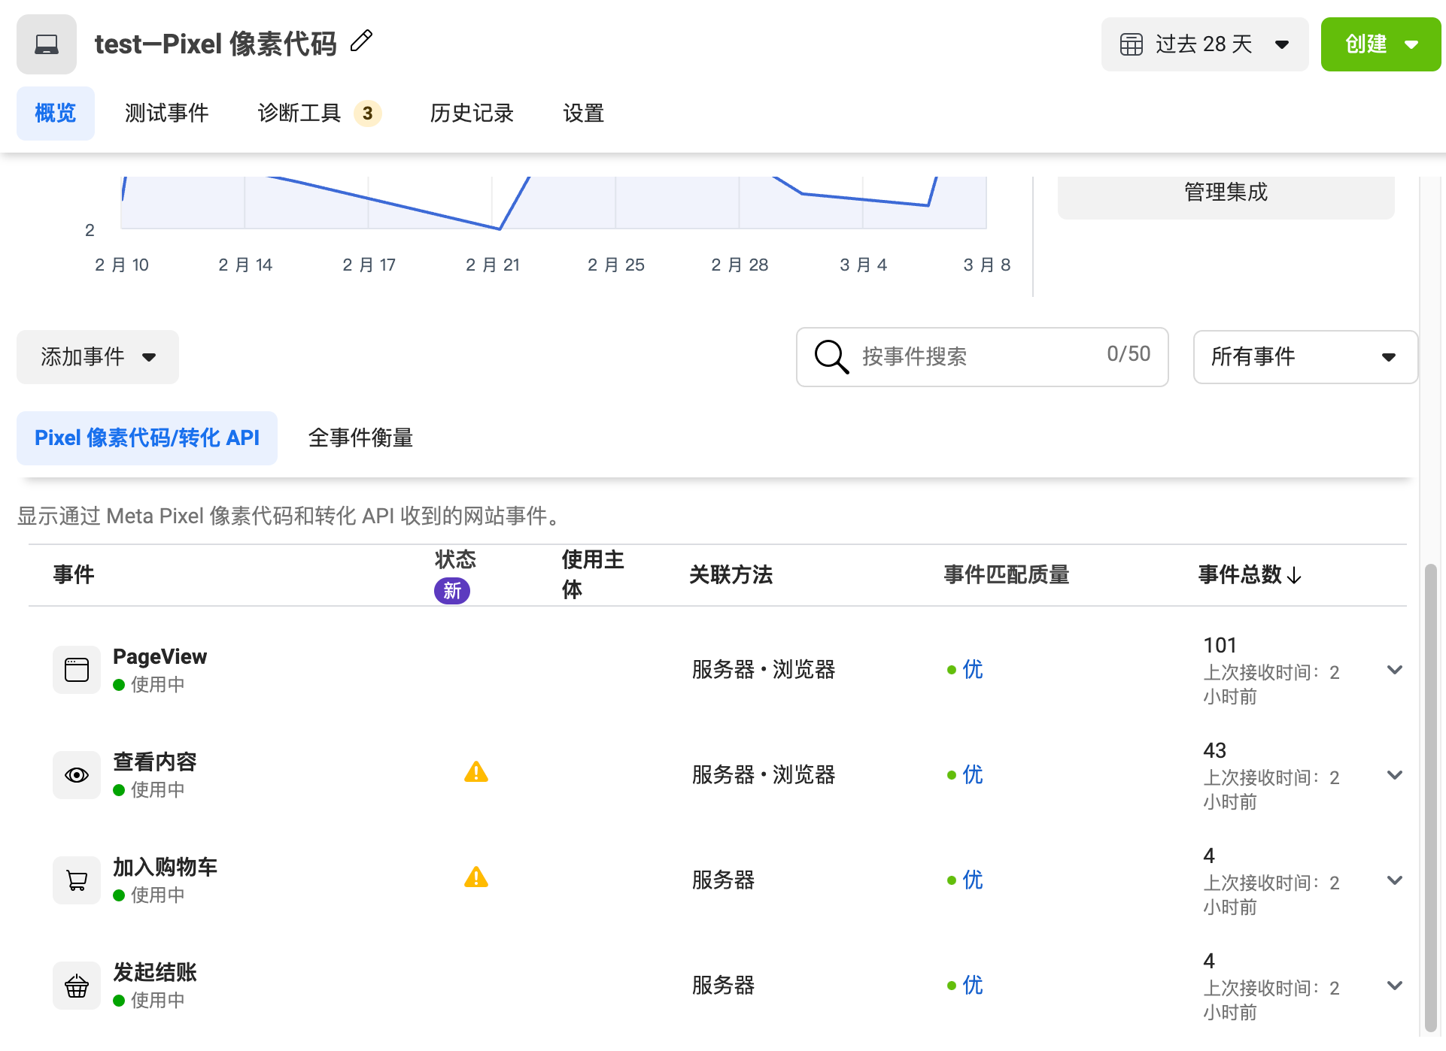Click the 3 月 4 date label on chart
Viewport: 1446px width, 1051px height.
tap(863, 265)
